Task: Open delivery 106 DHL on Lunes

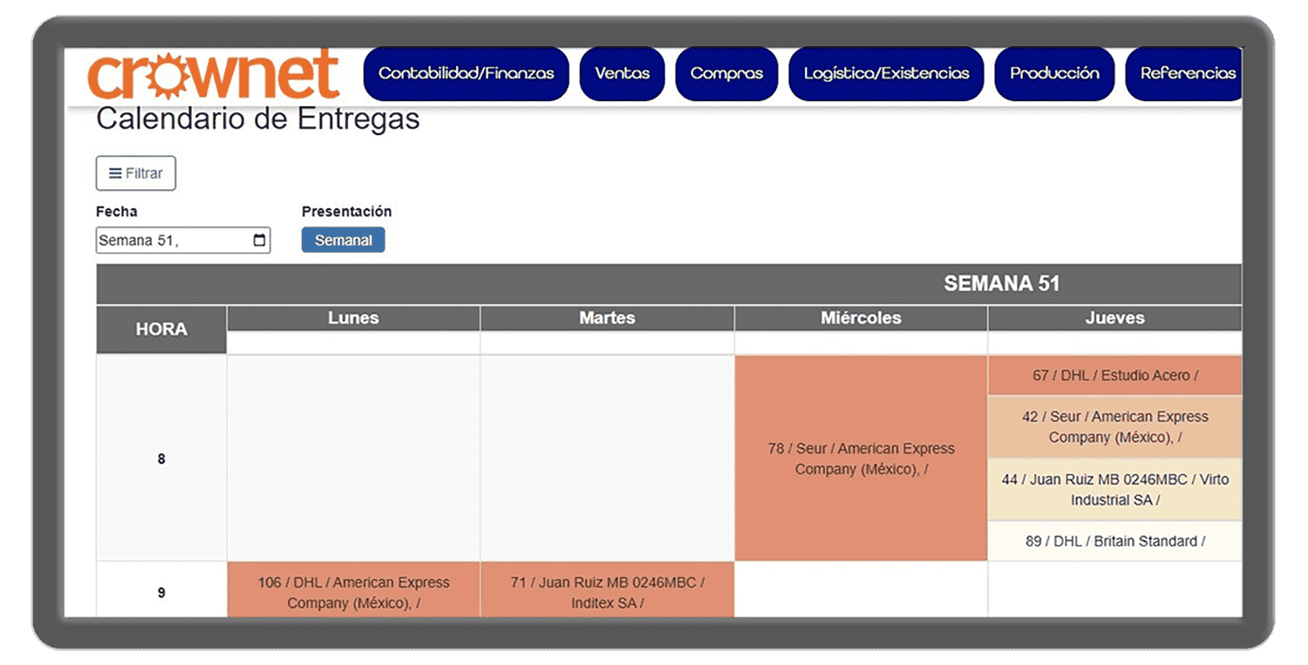Action: pos(353,593)
